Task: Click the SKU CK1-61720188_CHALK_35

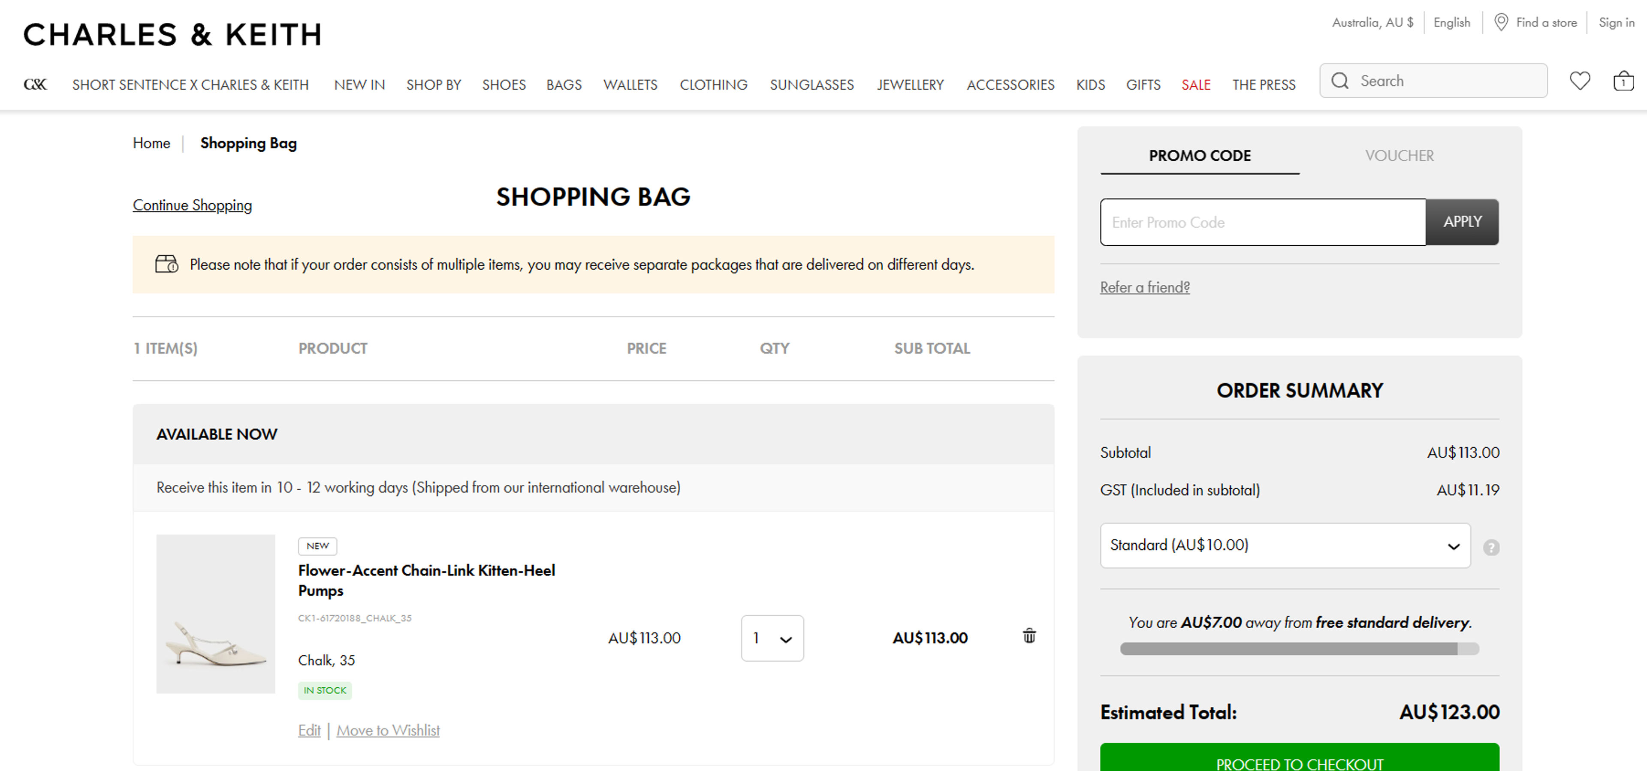Action: point(355,618)
